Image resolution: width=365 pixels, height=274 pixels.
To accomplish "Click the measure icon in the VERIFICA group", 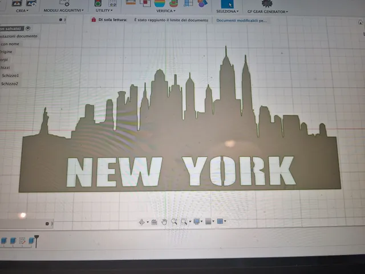I will coord(131,2).
